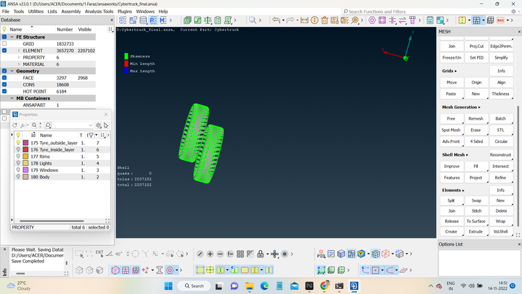Image resolution: width=522 pixels, height=294 pixels.
Task: Click the Reconstruct button
Action: (x=500, y=155)
